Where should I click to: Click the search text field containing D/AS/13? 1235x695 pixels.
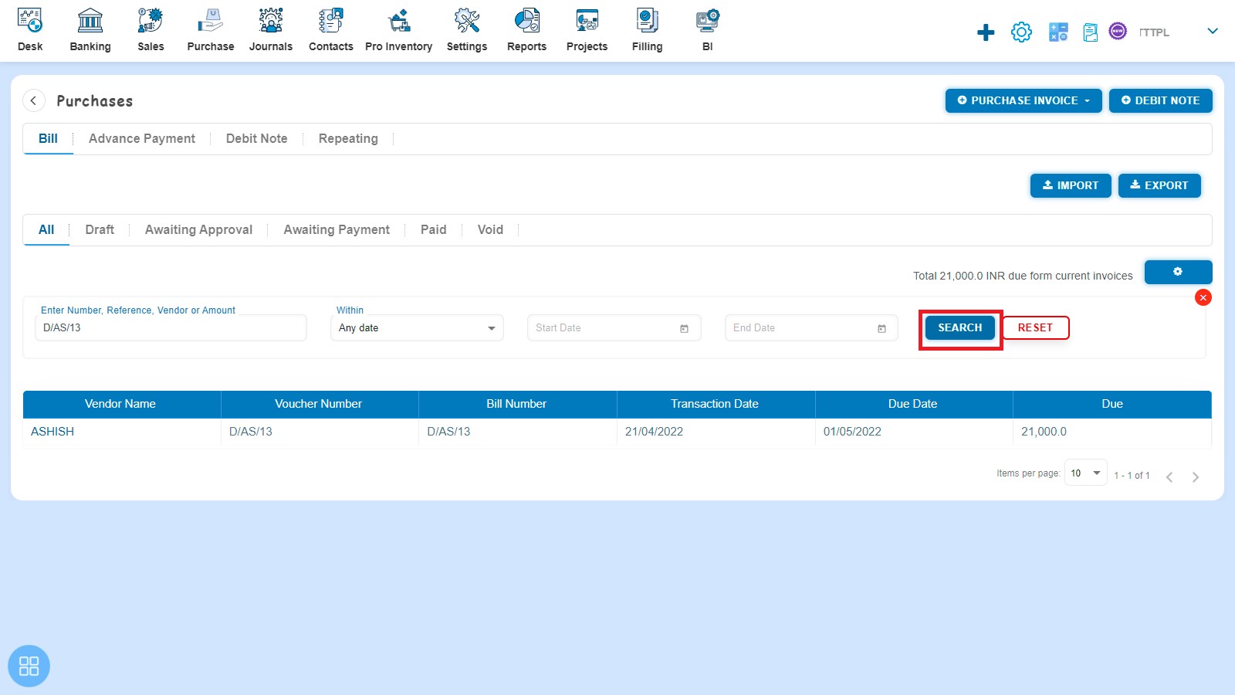click(x=171, y=328)
